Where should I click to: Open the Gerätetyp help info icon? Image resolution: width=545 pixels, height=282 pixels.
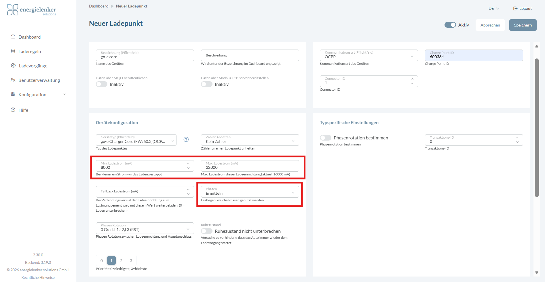[186, 140]
